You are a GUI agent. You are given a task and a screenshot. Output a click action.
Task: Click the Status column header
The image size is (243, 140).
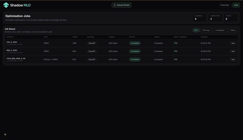pos(132,37)
